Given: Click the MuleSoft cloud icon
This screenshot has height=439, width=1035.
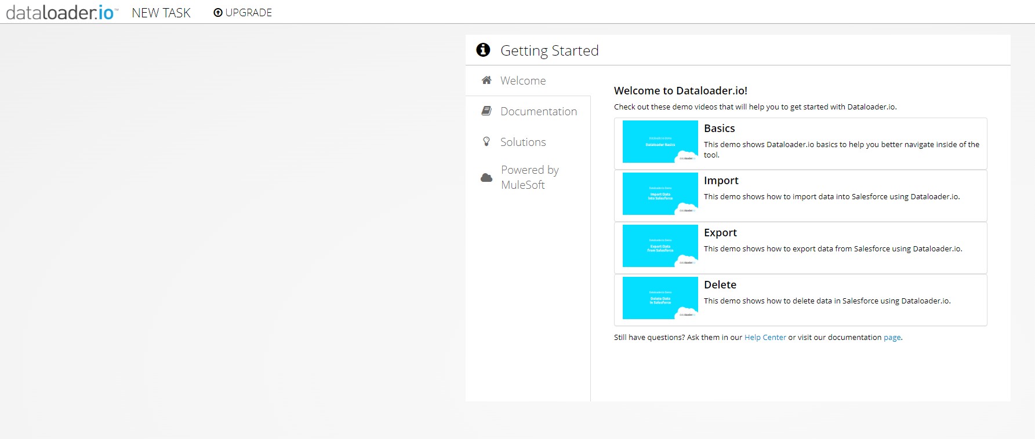Looking at the screenshot, I should coord(486,178).
